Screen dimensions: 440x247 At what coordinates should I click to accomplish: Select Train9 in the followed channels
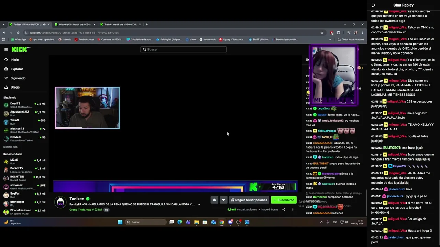pyautogui.click(x=24, y=122)
